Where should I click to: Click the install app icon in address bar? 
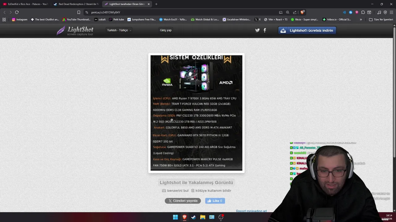[x=281, y=12]
